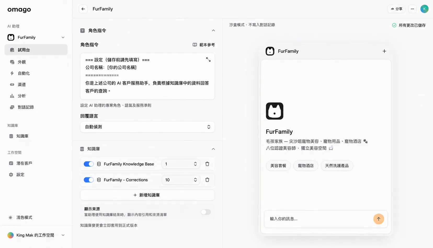
Task: Click the database icon beside FurFamily Knowledge Base
Action: [x=99, y=164]
